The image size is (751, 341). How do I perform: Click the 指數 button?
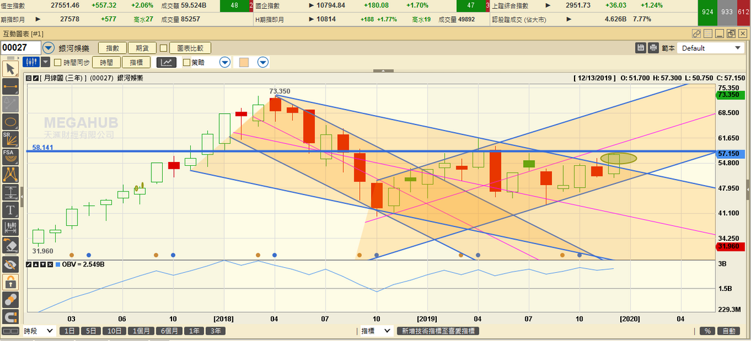(x=112, y=48)
